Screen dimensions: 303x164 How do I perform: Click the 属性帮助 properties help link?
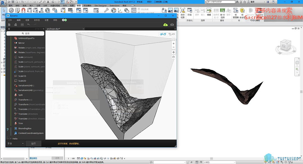34,158
